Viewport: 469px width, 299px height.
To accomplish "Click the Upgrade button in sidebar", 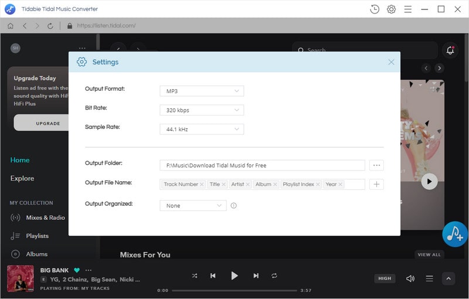I will pyautogui.click(x=41, y=123).
